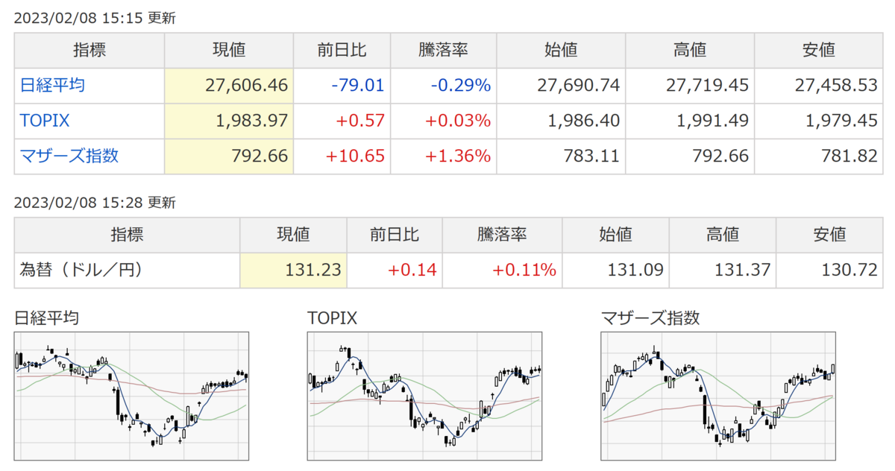Click the マザーズ指数 candlestick chart thumbnail
Screen dimensions: 895x471
click(x=718, y=397)
